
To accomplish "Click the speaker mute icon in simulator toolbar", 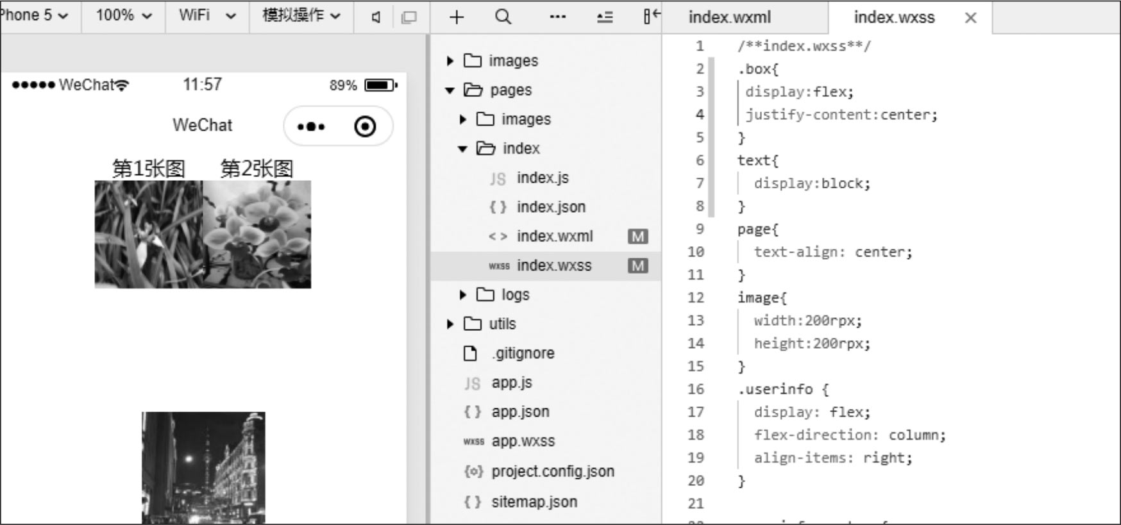I will 376,17.
